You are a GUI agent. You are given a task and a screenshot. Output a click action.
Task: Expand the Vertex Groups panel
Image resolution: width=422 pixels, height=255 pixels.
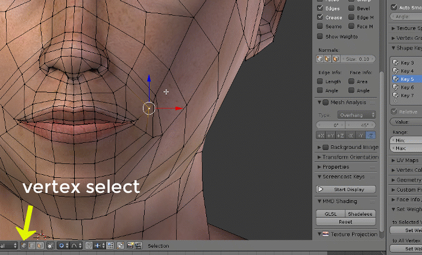393,38
